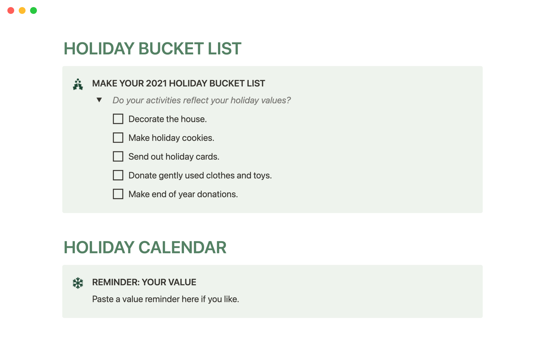Check the Decorate the house checkbox
The width and height of the screenshot is (545, 340).
click(118, 119)
